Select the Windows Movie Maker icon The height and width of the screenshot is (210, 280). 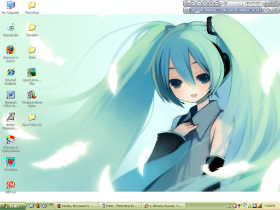coord(32,99)
